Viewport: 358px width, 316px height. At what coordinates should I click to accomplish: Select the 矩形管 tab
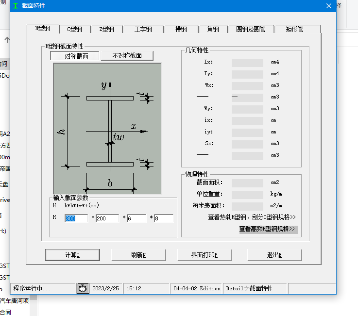click(294, 29)
